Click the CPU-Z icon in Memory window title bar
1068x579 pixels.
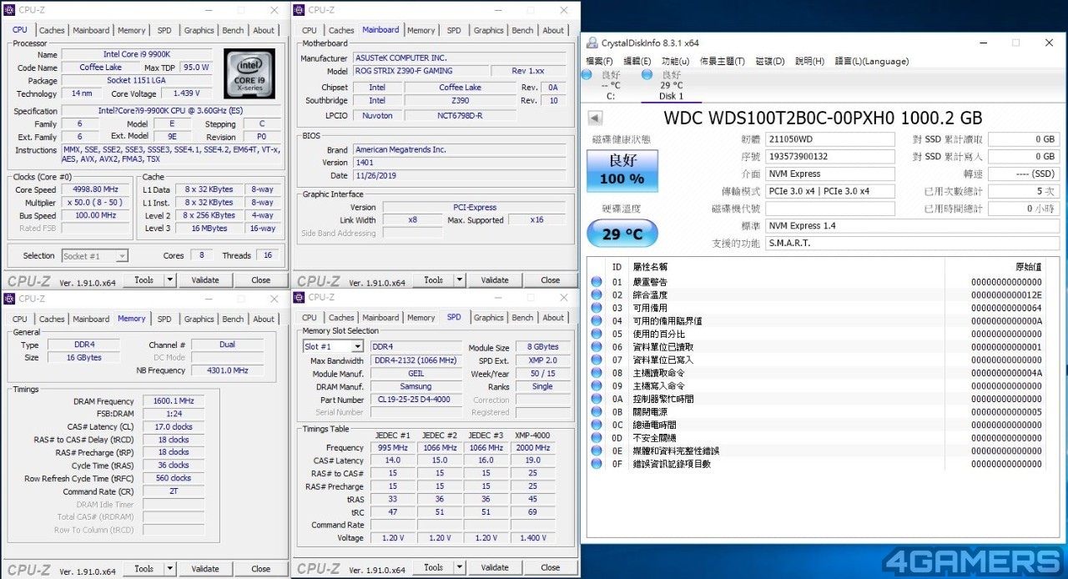pyautogui.click(x=10, y=298)
